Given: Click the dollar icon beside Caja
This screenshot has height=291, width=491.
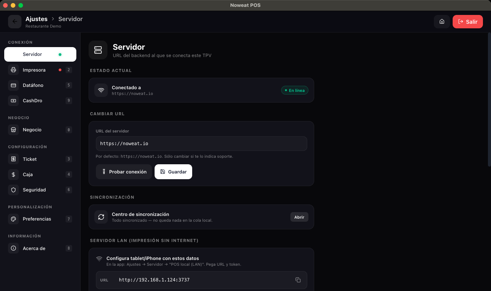Looking at the screenshot, I should coord(13,174).
